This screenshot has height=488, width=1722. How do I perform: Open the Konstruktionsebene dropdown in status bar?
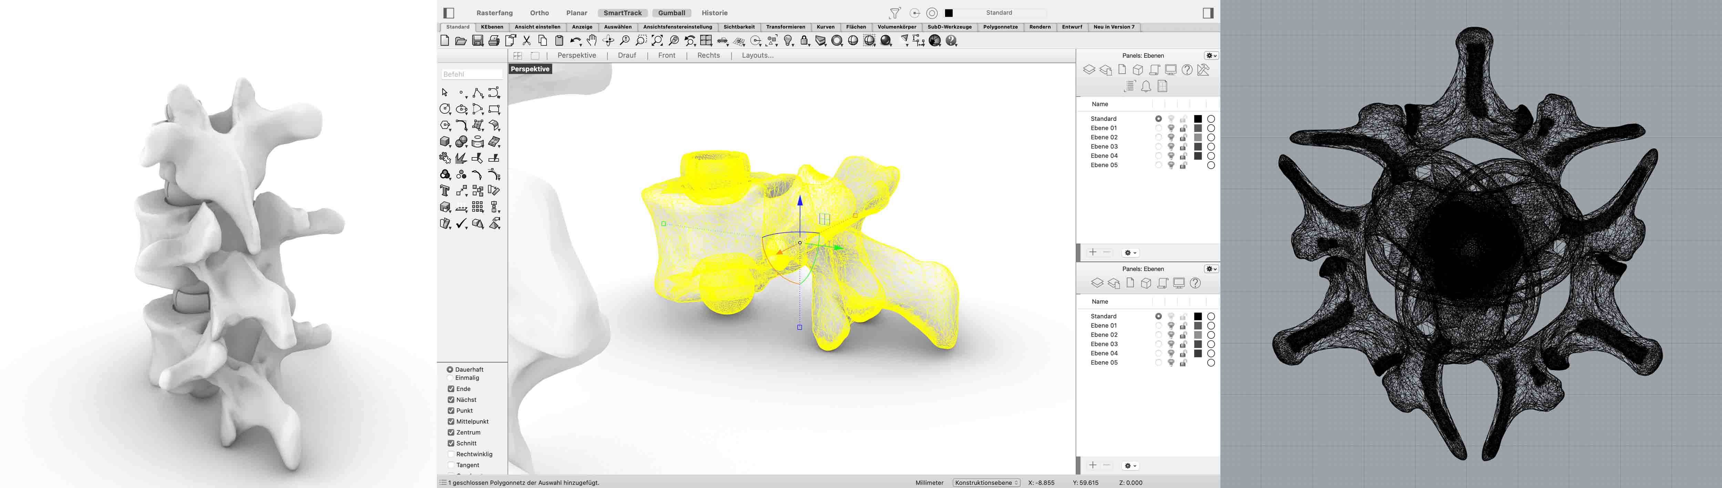tap(987, 482)
